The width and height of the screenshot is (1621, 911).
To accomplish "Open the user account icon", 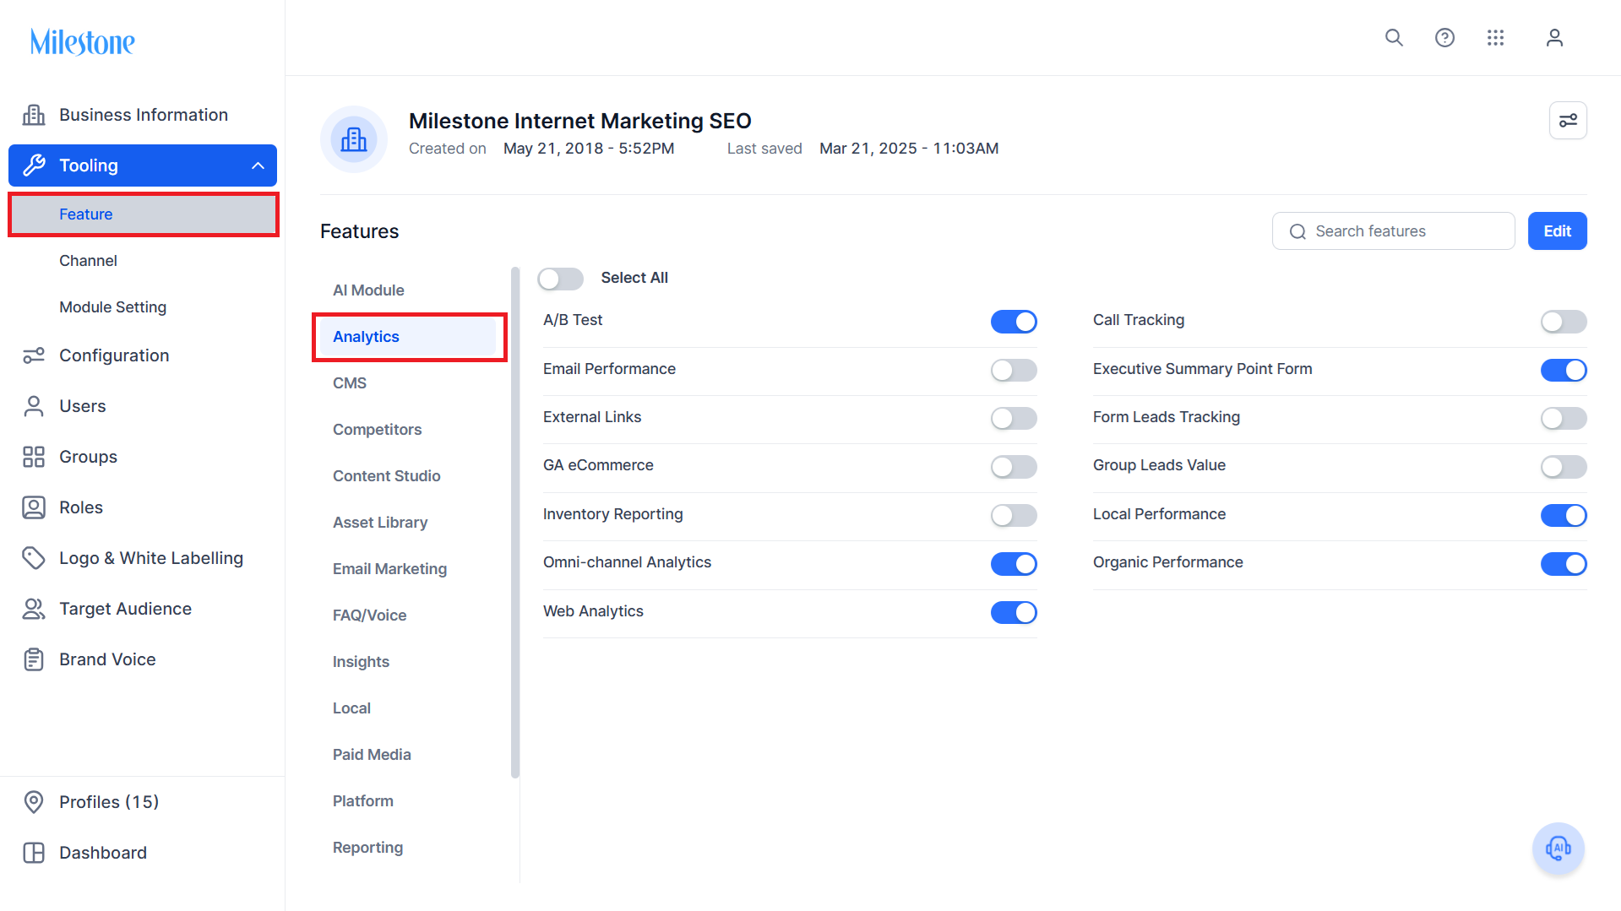I will (x=1554, y=38).
